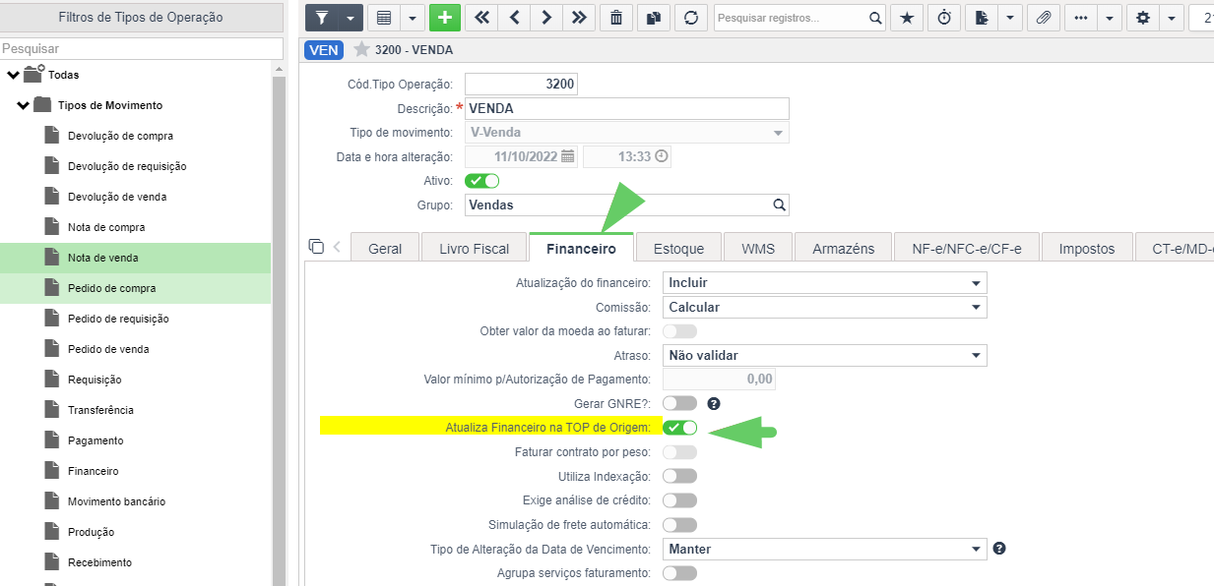
Task: Toggle the Ativo switch off
Action: pos(481,181)
